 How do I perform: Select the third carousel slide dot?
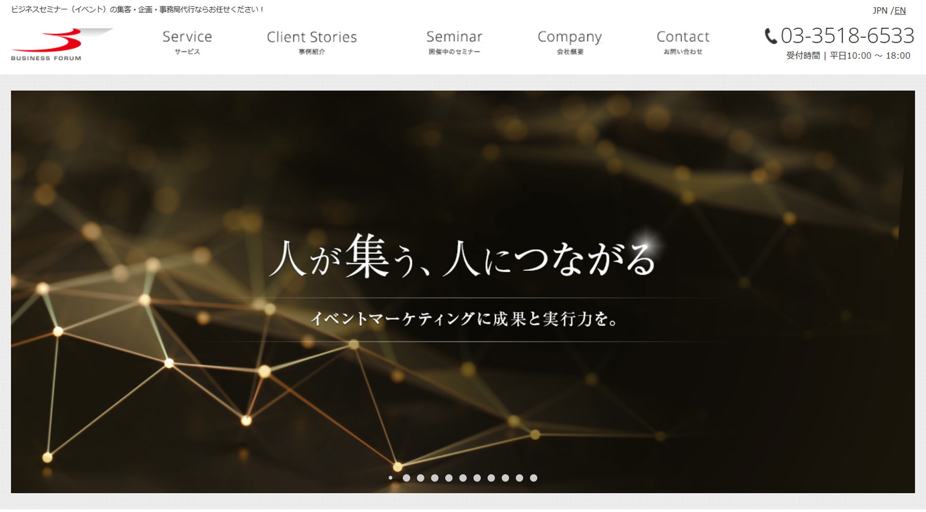pos(420,478)
